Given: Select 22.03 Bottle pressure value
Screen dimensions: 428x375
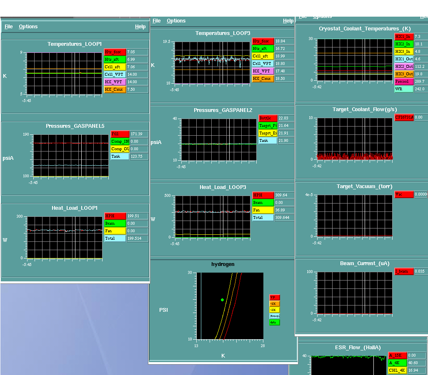Looking at the screenshot, I should 286,118.
